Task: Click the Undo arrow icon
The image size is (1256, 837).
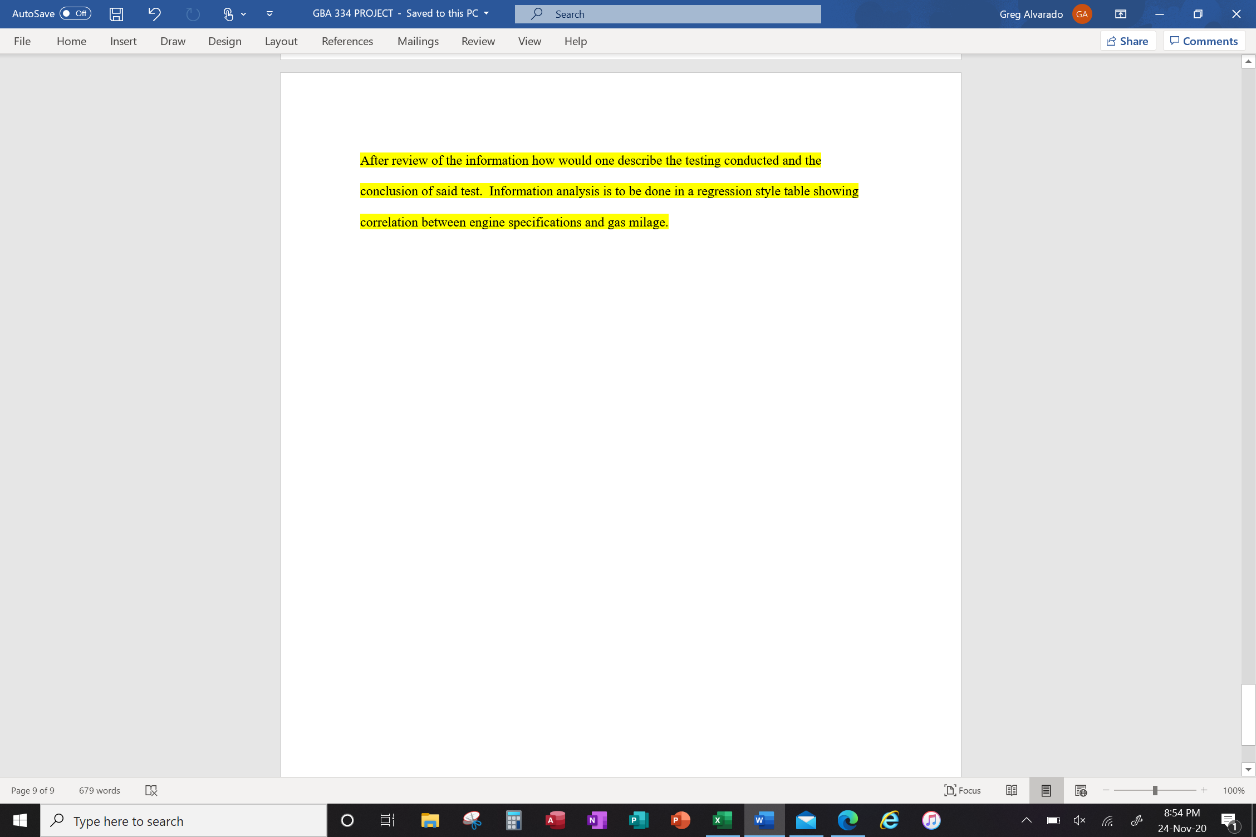Action: click(154, 14)
